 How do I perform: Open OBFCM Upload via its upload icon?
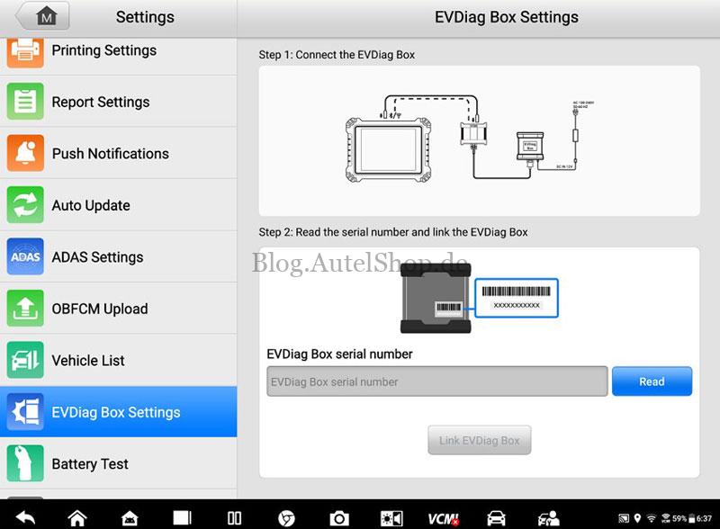[x=25, y=308]
